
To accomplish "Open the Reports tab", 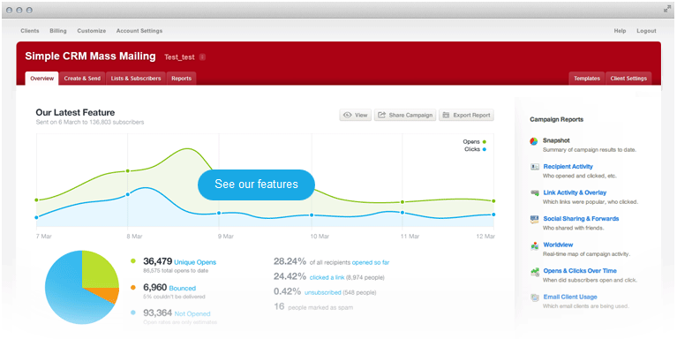I will (181, 79).
